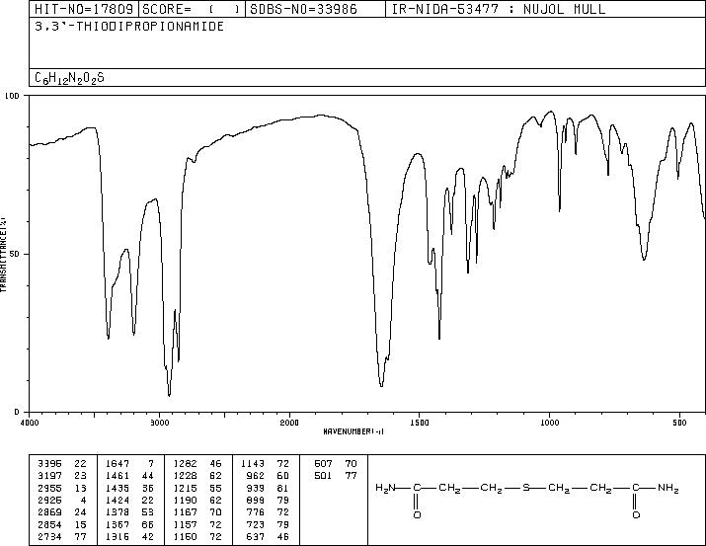Click the sulfur atom S in structure
Viewport: 706px width, 546px height.
tap(526, 488)
